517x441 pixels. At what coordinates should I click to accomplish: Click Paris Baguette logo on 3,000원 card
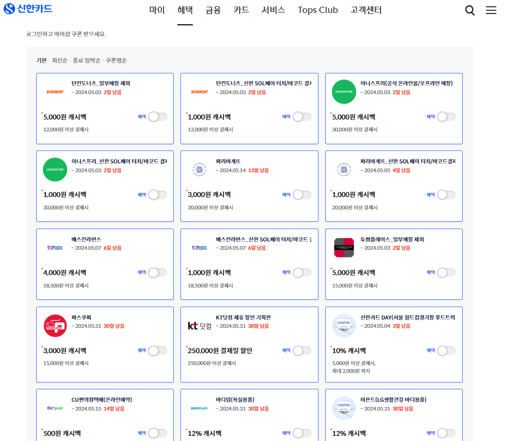point(200,170)
